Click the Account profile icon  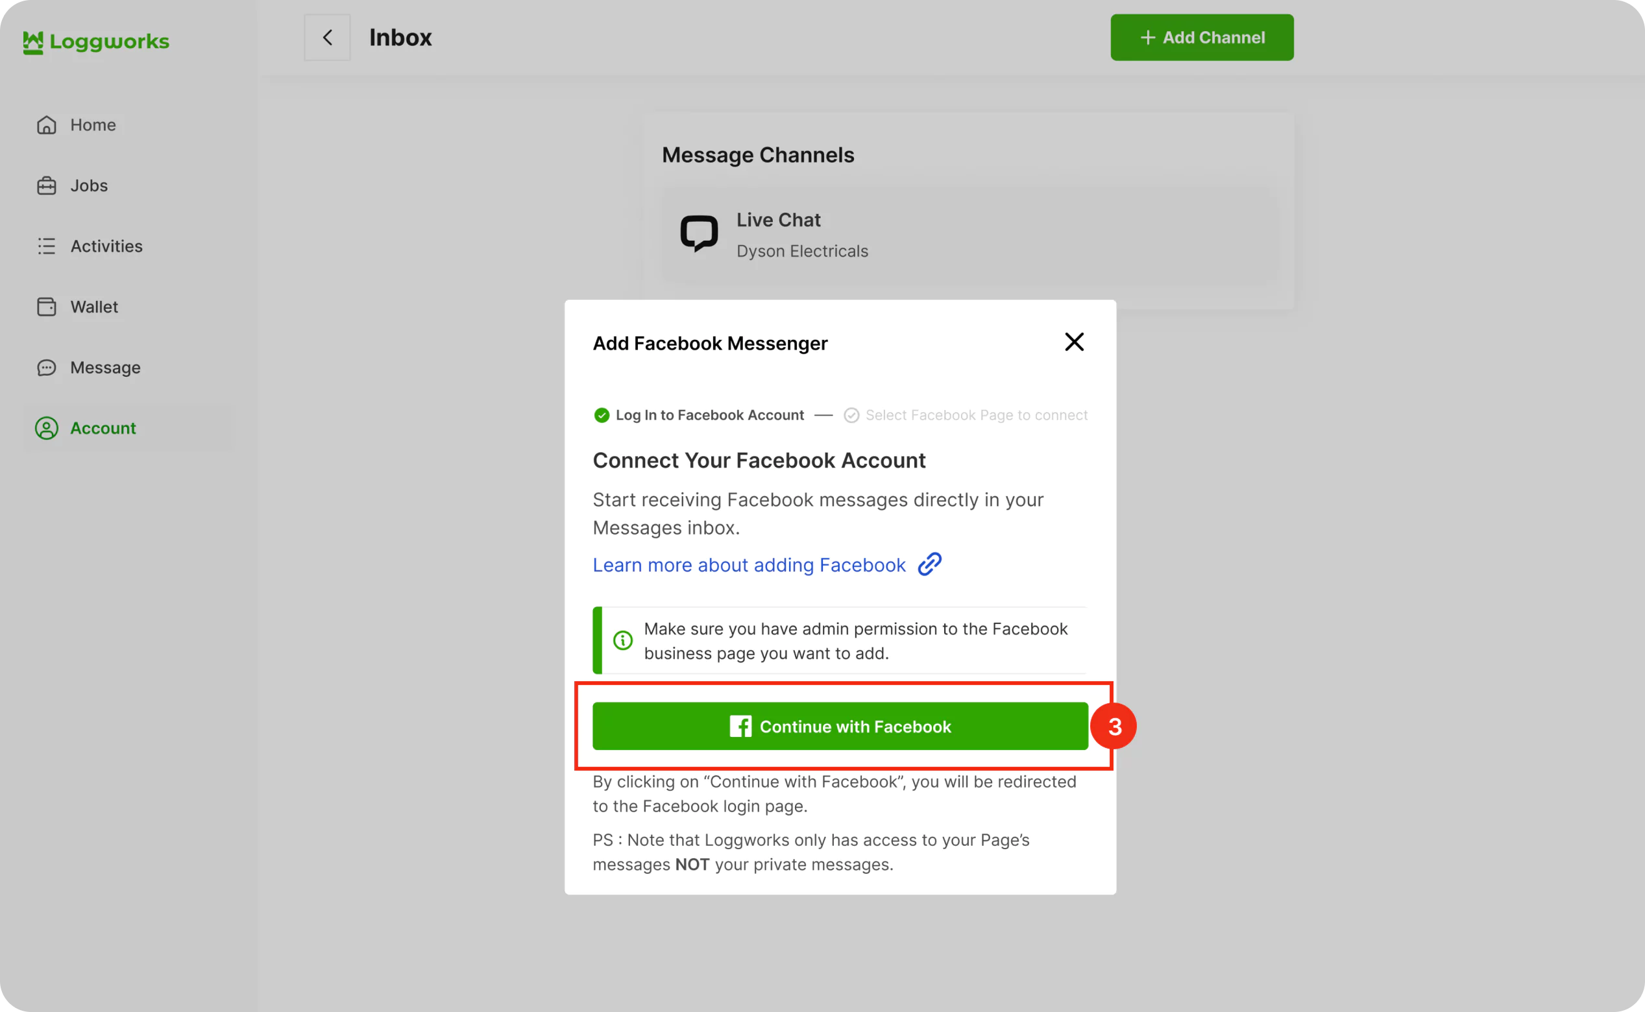(46, 428)
